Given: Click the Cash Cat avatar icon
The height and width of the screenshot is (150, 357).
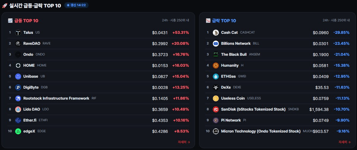Looking at the screenshot, I should pyautogui.click(x=216, y=33).
